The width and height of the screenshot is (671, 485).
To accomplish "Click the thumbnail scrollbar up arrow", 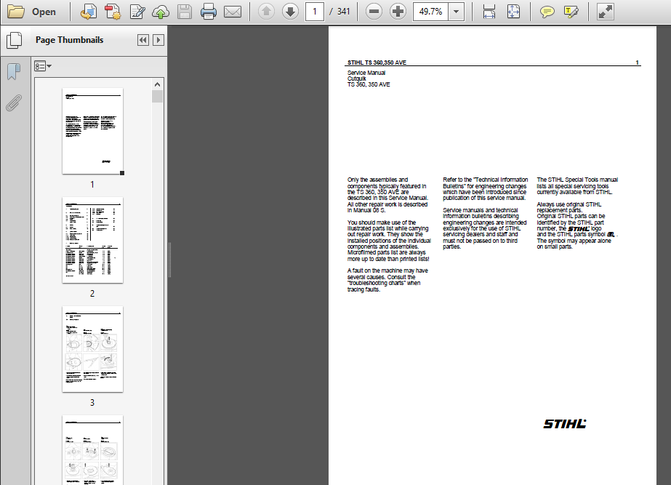I will click(x=157, y=84).
